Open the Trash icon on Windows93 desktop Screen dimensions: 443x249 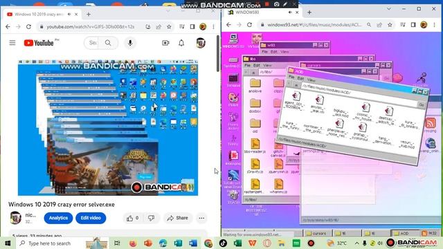[233, 196]
